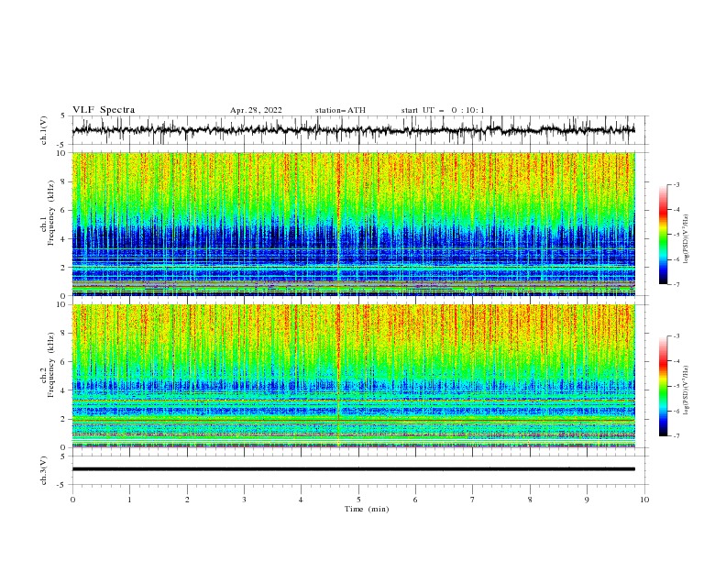Click the ch.3 flat black voltage trace
Image resolution: width=726 pixels, height=561 pixels.
tap(353, 469)
